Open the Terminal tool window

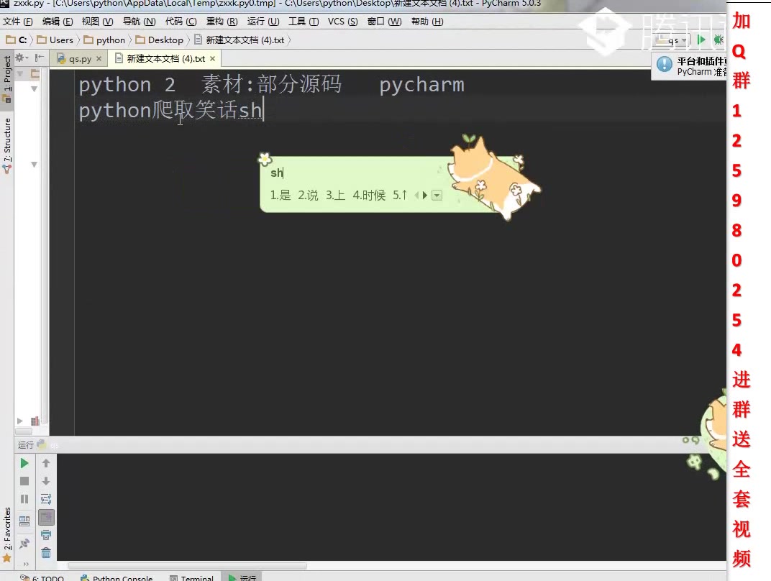(x=197, y=577)
